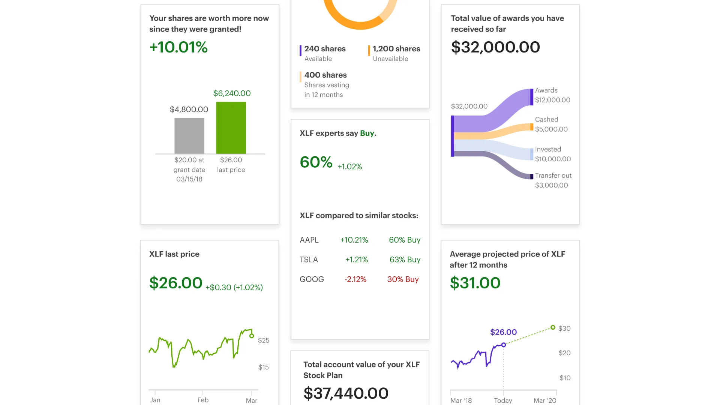
Task: Click the green endpoint on XLF price line
Action: tap(252, 336)
